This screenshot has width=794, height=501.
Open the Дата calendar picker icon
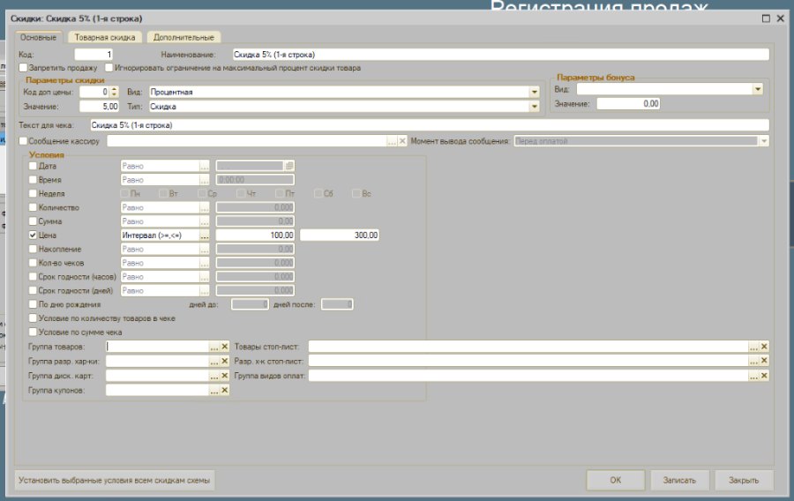coord(289,166)
